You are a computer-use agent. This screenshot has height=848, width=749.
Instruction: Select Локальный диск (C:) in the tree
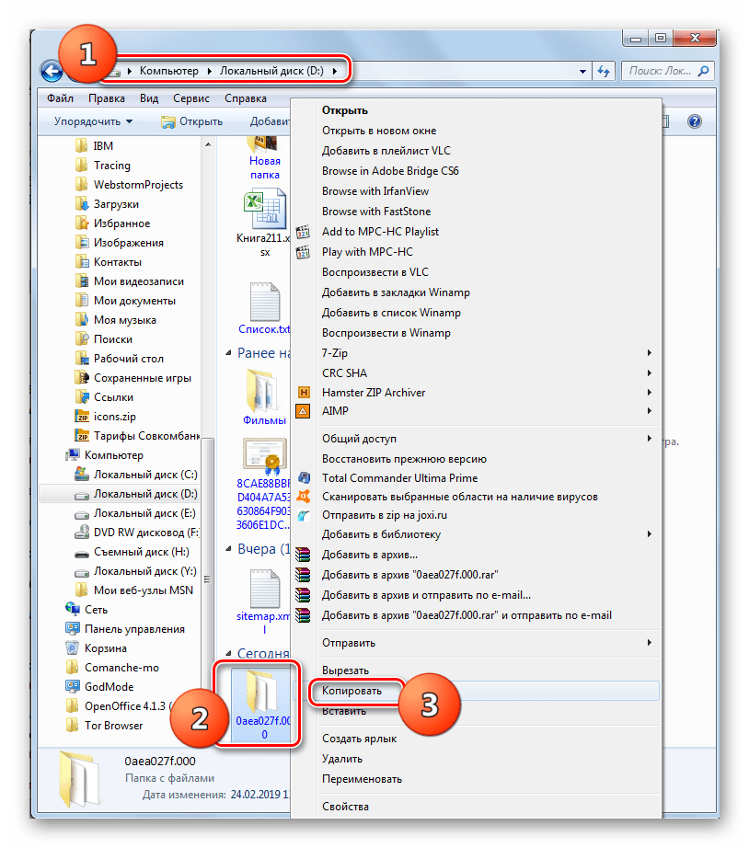(x=144, y=475)
